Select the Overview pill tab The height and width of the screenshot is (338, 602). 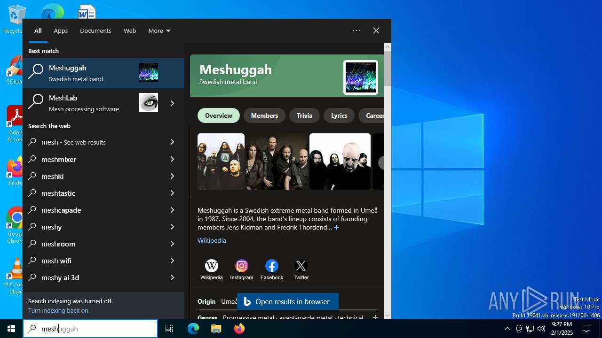[219, 115]
